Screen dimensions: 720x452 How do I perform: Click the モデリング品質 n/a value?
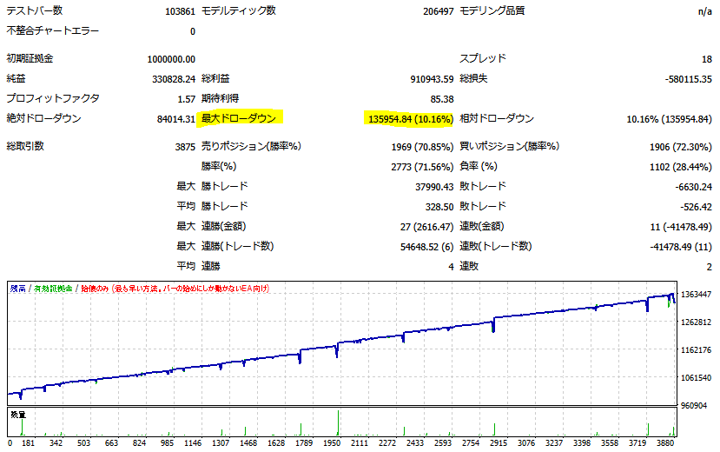tap(705, 11)
